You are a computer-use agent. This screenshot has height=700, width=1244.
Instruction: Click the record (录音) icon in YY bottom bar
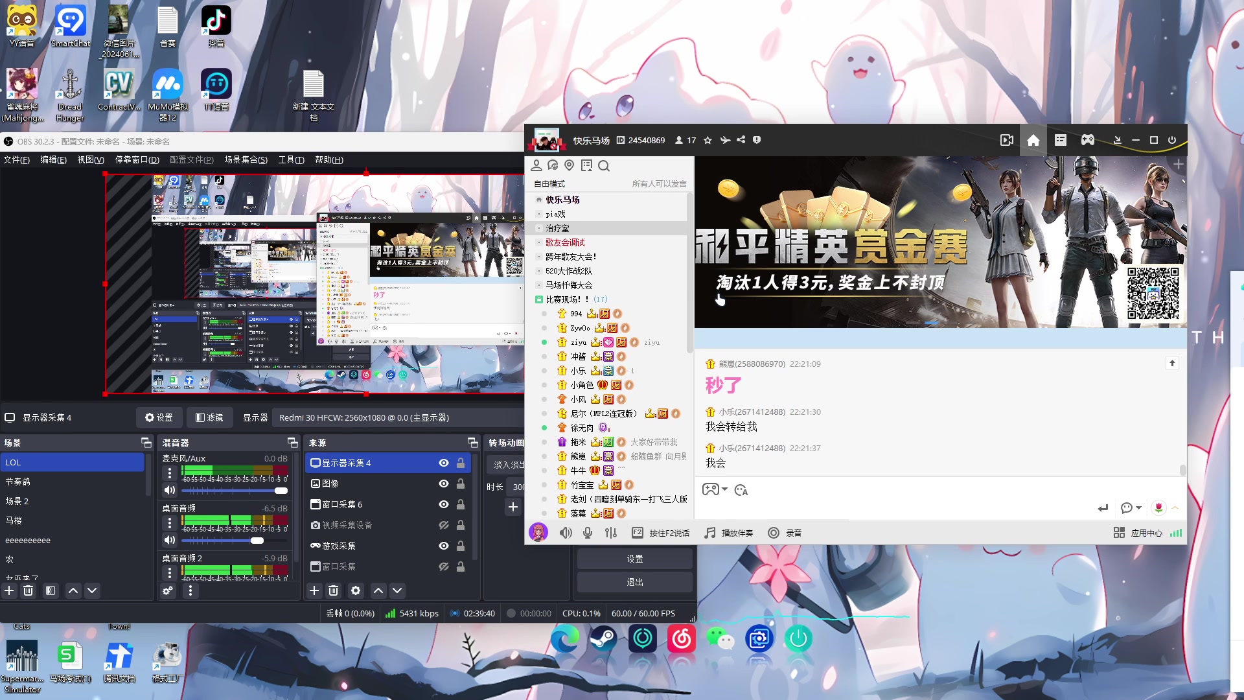[785, 533]
